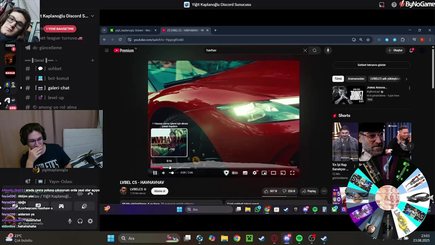Open the YouTube hamburger guide menu
The image size is (435, 245).
107,50
